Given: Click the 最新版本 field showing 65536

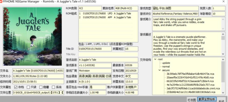Looking at the screenshot, I should pyautogui.click(x=131, y=65).
